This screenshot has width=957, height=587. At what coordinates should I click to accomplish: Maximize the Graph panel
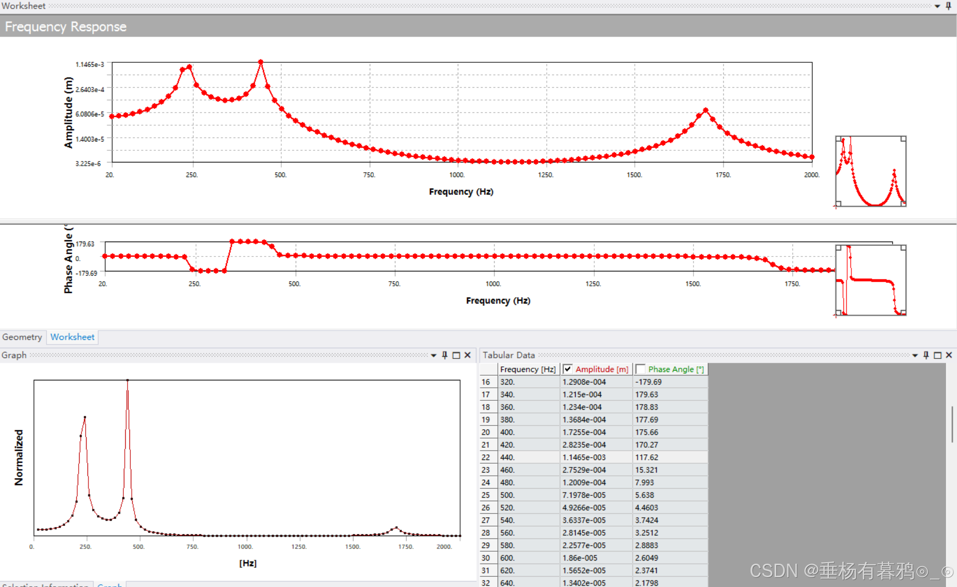coord(456,355)
